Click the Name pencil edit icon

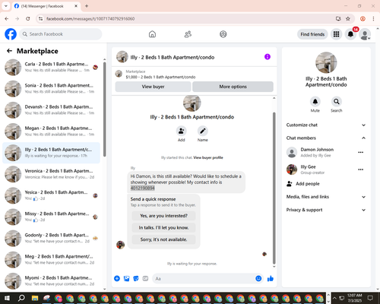point(203,131)
